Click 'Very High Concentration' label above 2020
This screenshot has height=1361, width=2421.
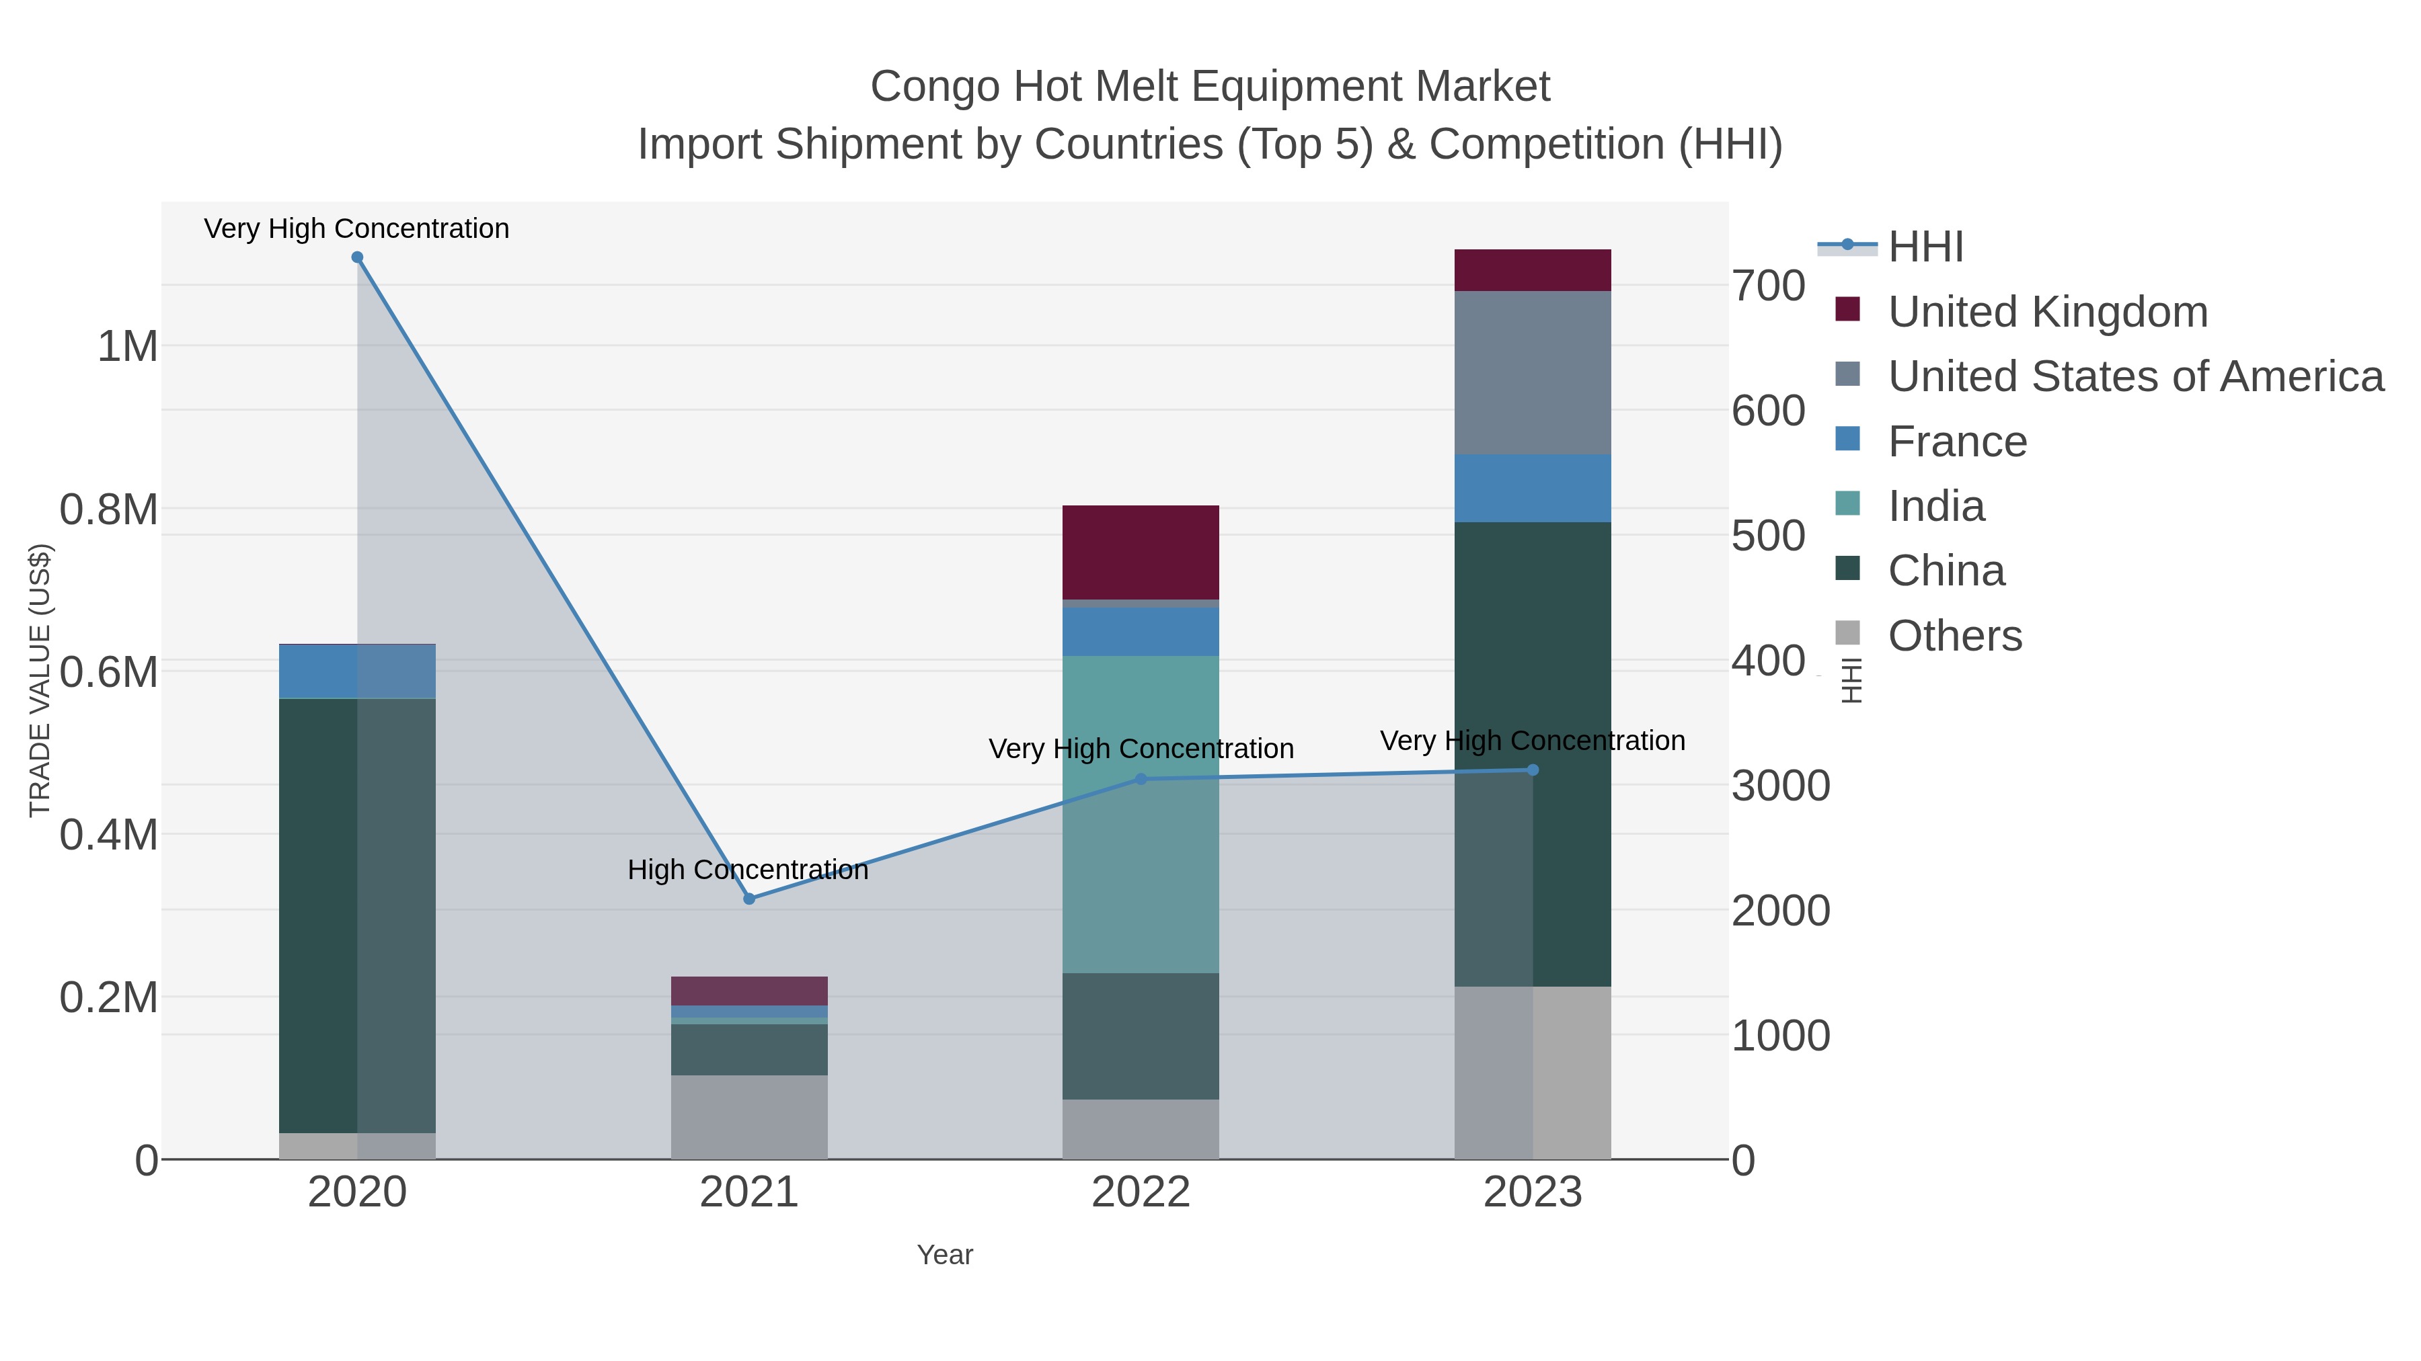click(356, 229)
